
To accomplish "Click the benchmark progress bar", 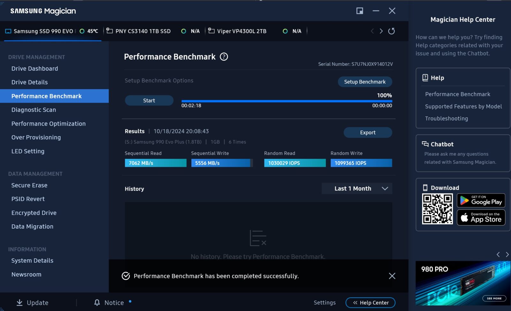I will pos(286,101).
